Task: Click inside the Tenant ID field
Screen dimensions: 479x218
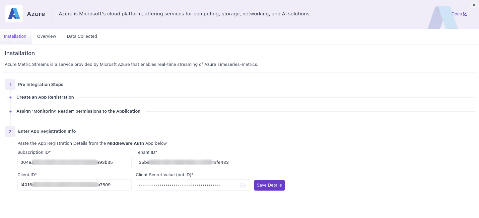Action: [193, 162]
